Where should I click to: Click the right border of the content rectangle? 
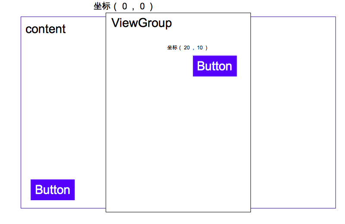tap(336, 112)
